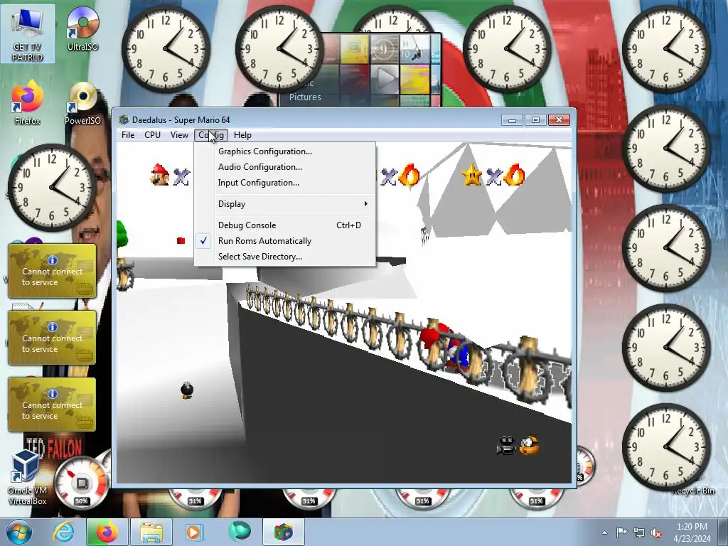Click the Mario head lives icon in game

pos(160,175)
